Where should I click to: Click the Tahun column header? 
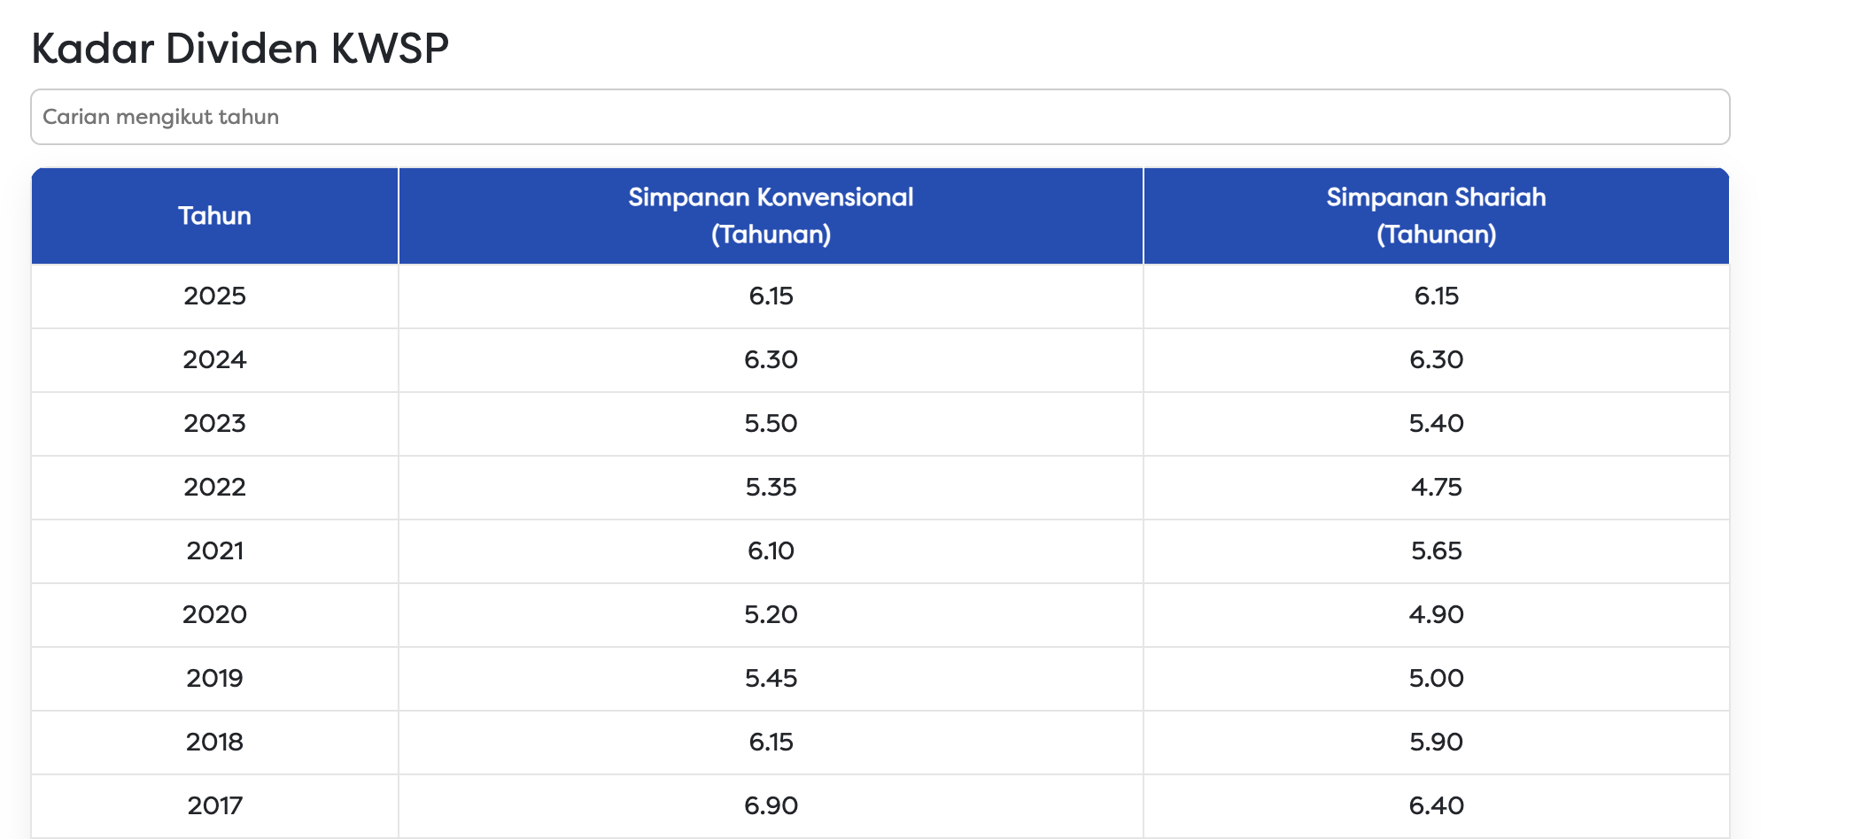(214, 216)
